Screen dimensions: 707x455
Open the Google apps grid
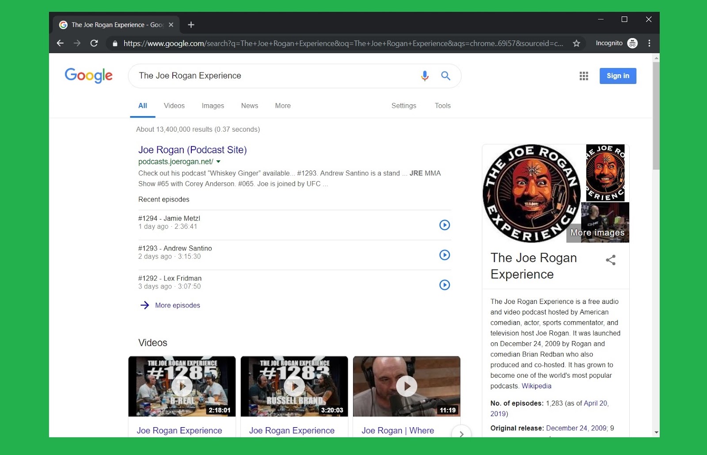pos(584,76)
